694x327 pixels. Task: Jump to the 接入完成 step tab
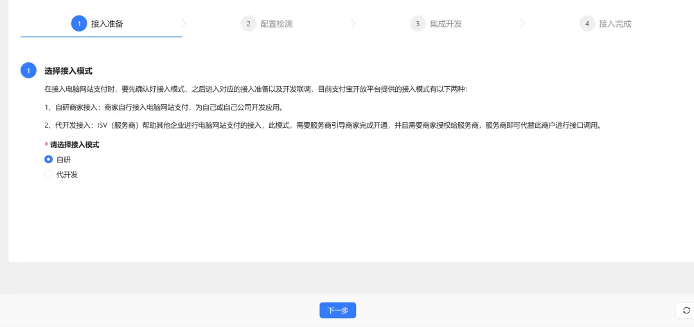coord(615,24)
